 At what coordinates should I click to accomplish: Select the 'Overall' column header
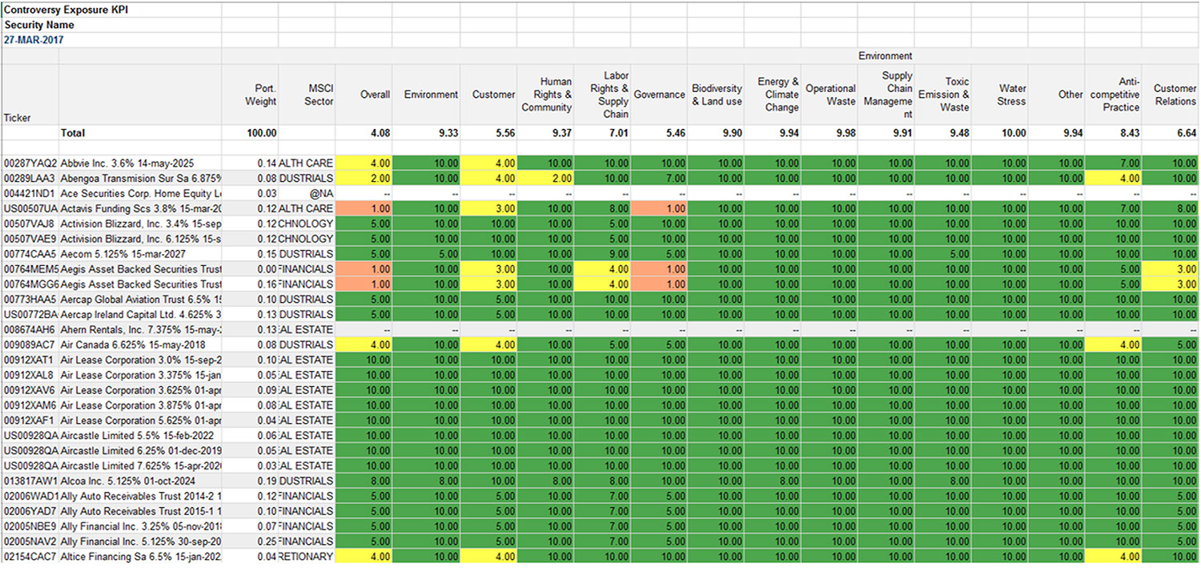(x=375, y=95)
